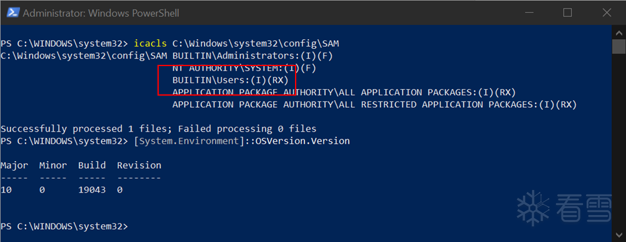626x242 pixels.
Task: Click the Major version value 10
Action: coord(6,190)
